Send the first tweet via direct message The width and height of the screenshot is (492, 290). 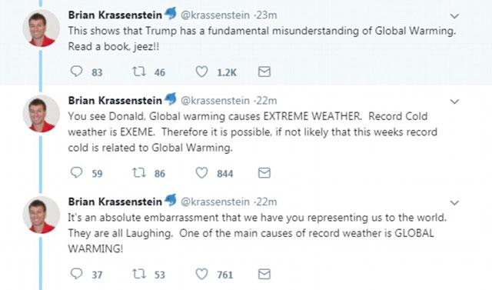pos(264,72)
